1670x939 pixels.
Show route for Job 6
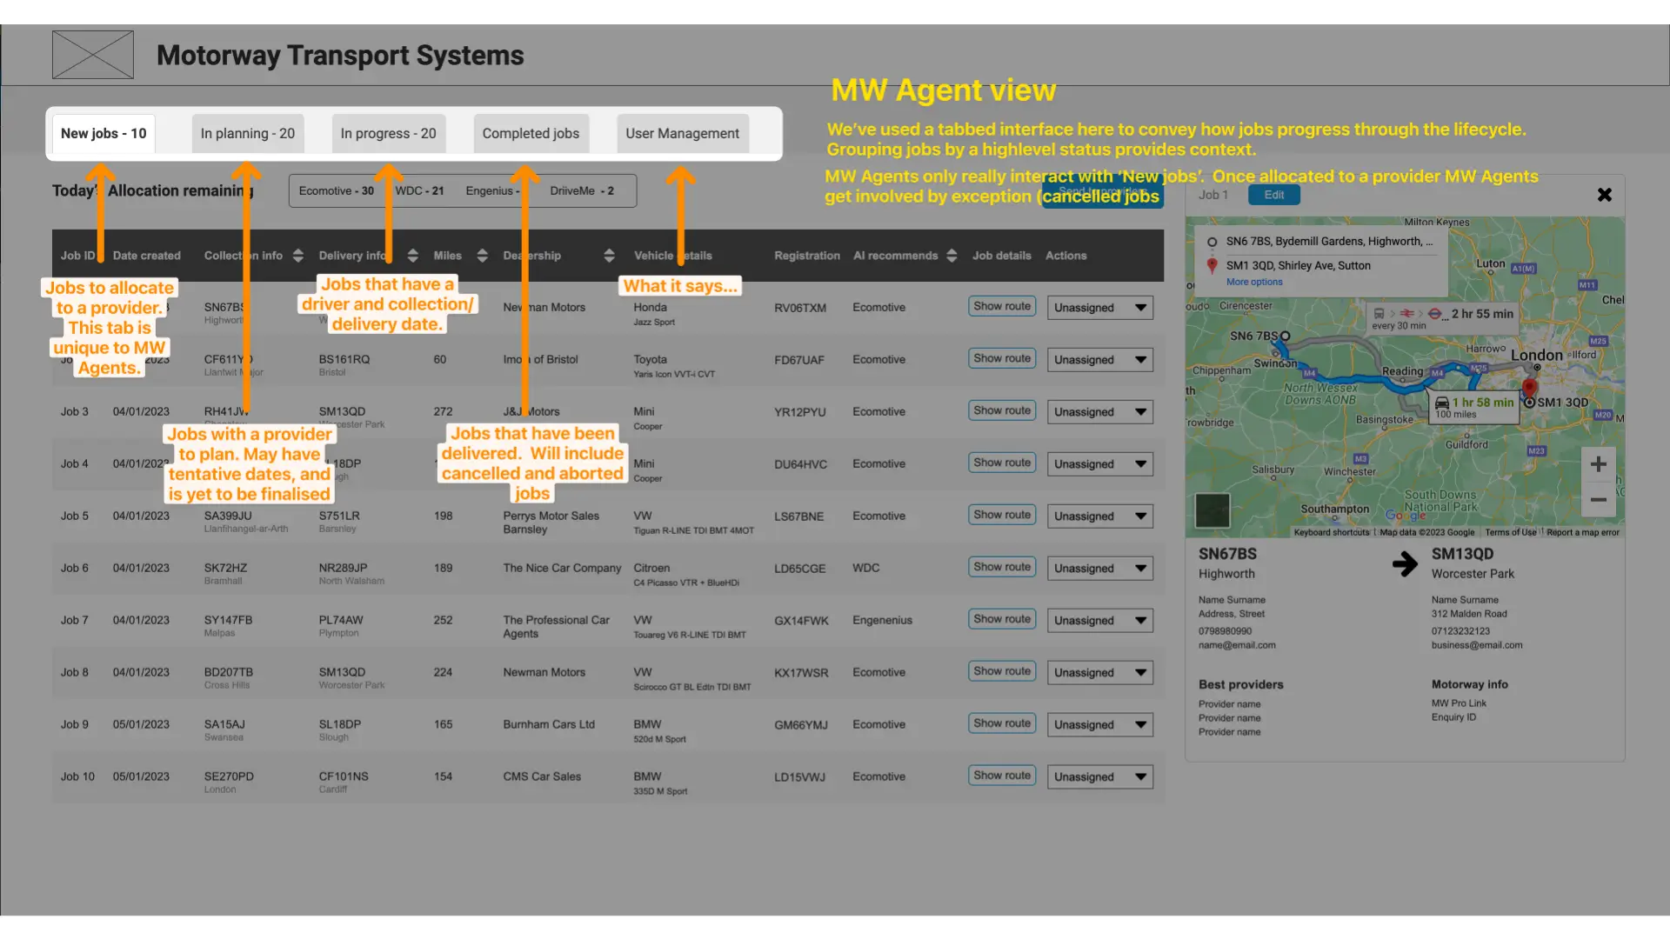pyautogui.click(x=1002, y=567)
